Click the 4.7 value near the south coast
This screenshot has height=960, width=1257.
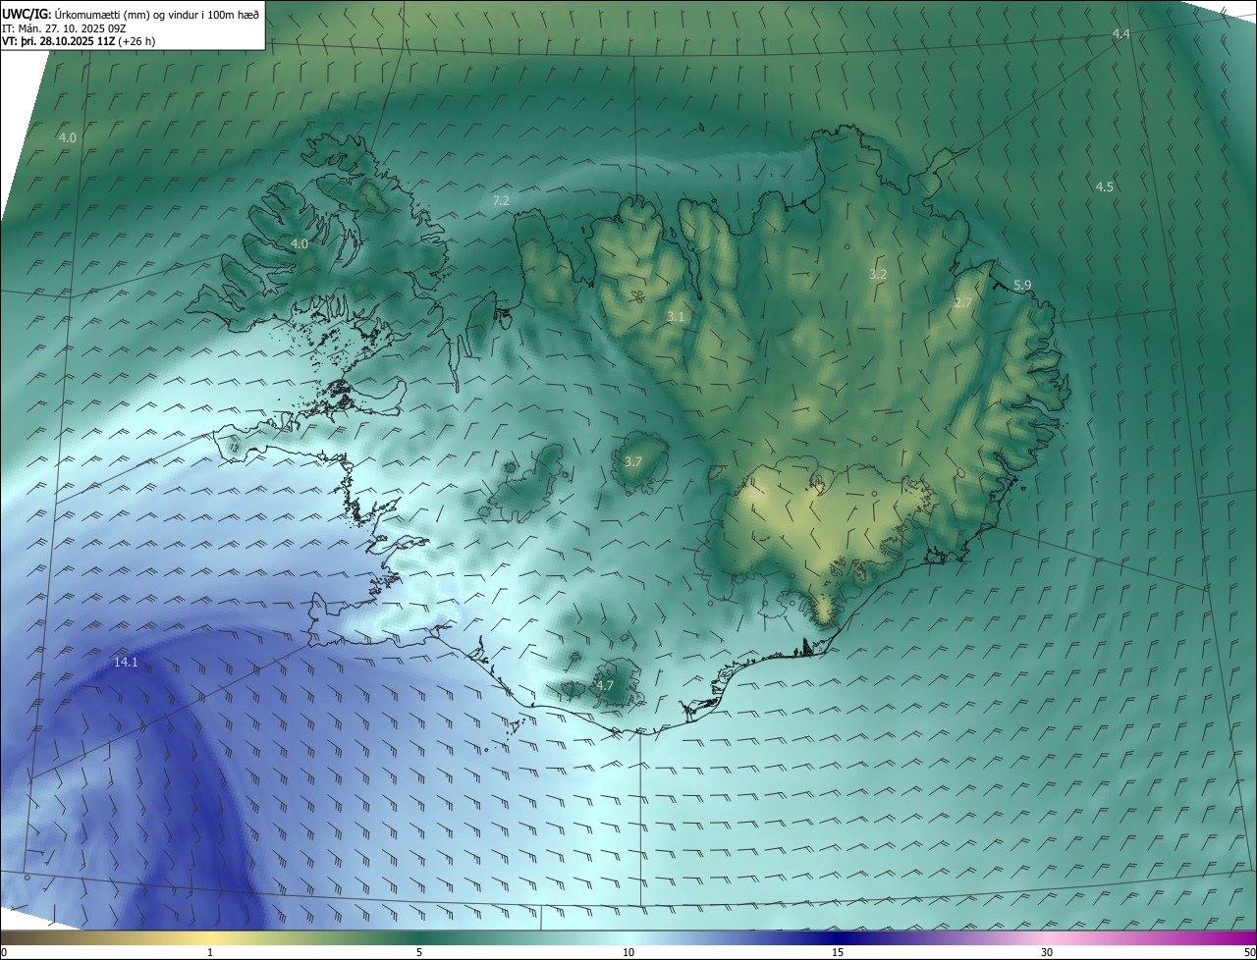pos(605,685)
